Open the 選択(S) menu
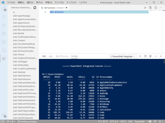Viewport: 165px width, 123px height. click(x=30, y=2)
